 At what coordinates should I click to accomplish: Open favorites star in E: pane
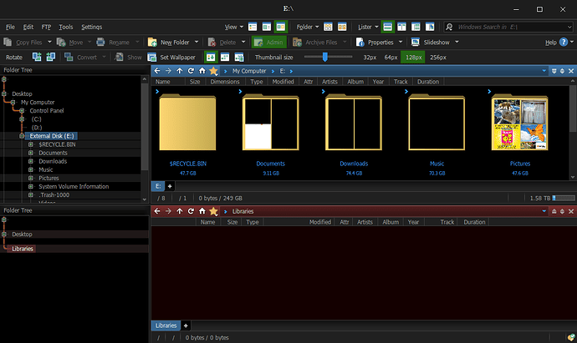coord(213,71)
